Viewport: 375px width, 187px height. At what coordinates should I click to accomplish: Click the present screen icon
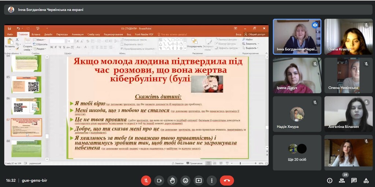[198, 180]
